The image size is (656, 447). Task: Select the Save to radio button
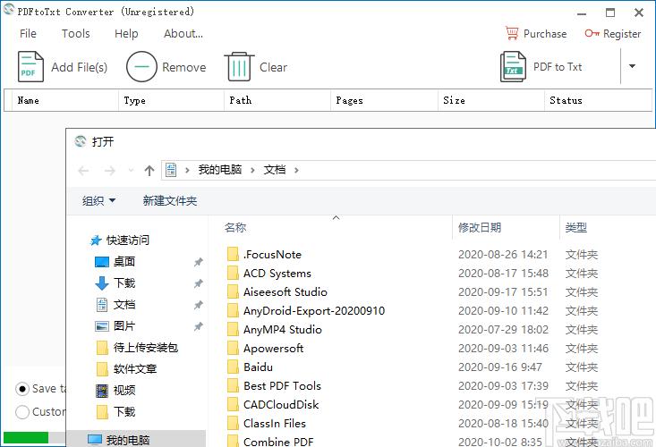[x=22, y=389]
